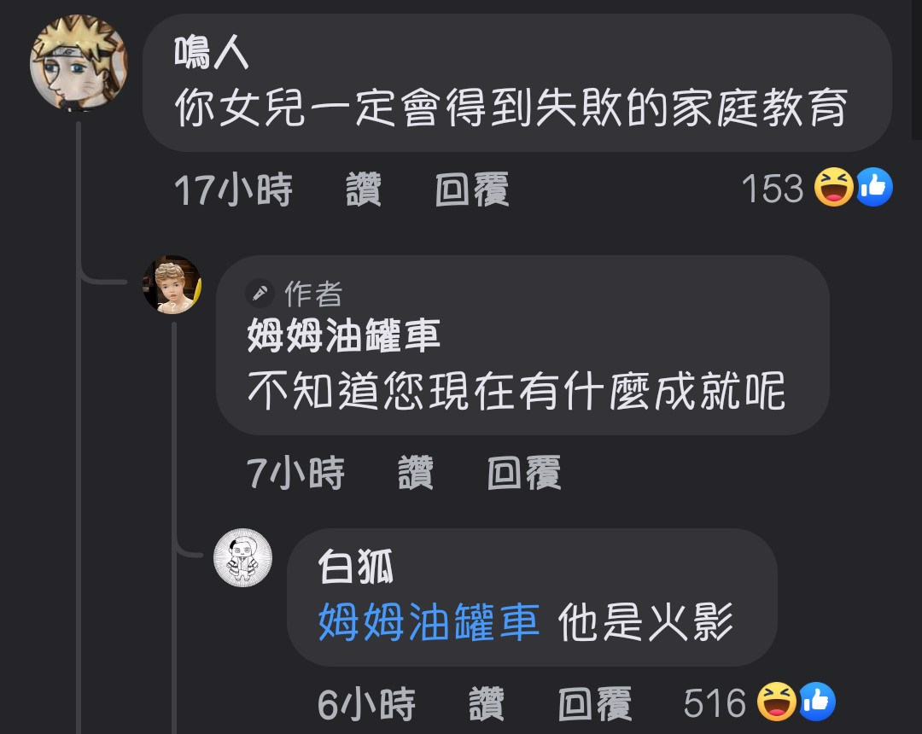Reply to 白狐's comment via 回覆
Image resolution: width=922 pixels, height=734 pixels.
click(x=594, y=703)
